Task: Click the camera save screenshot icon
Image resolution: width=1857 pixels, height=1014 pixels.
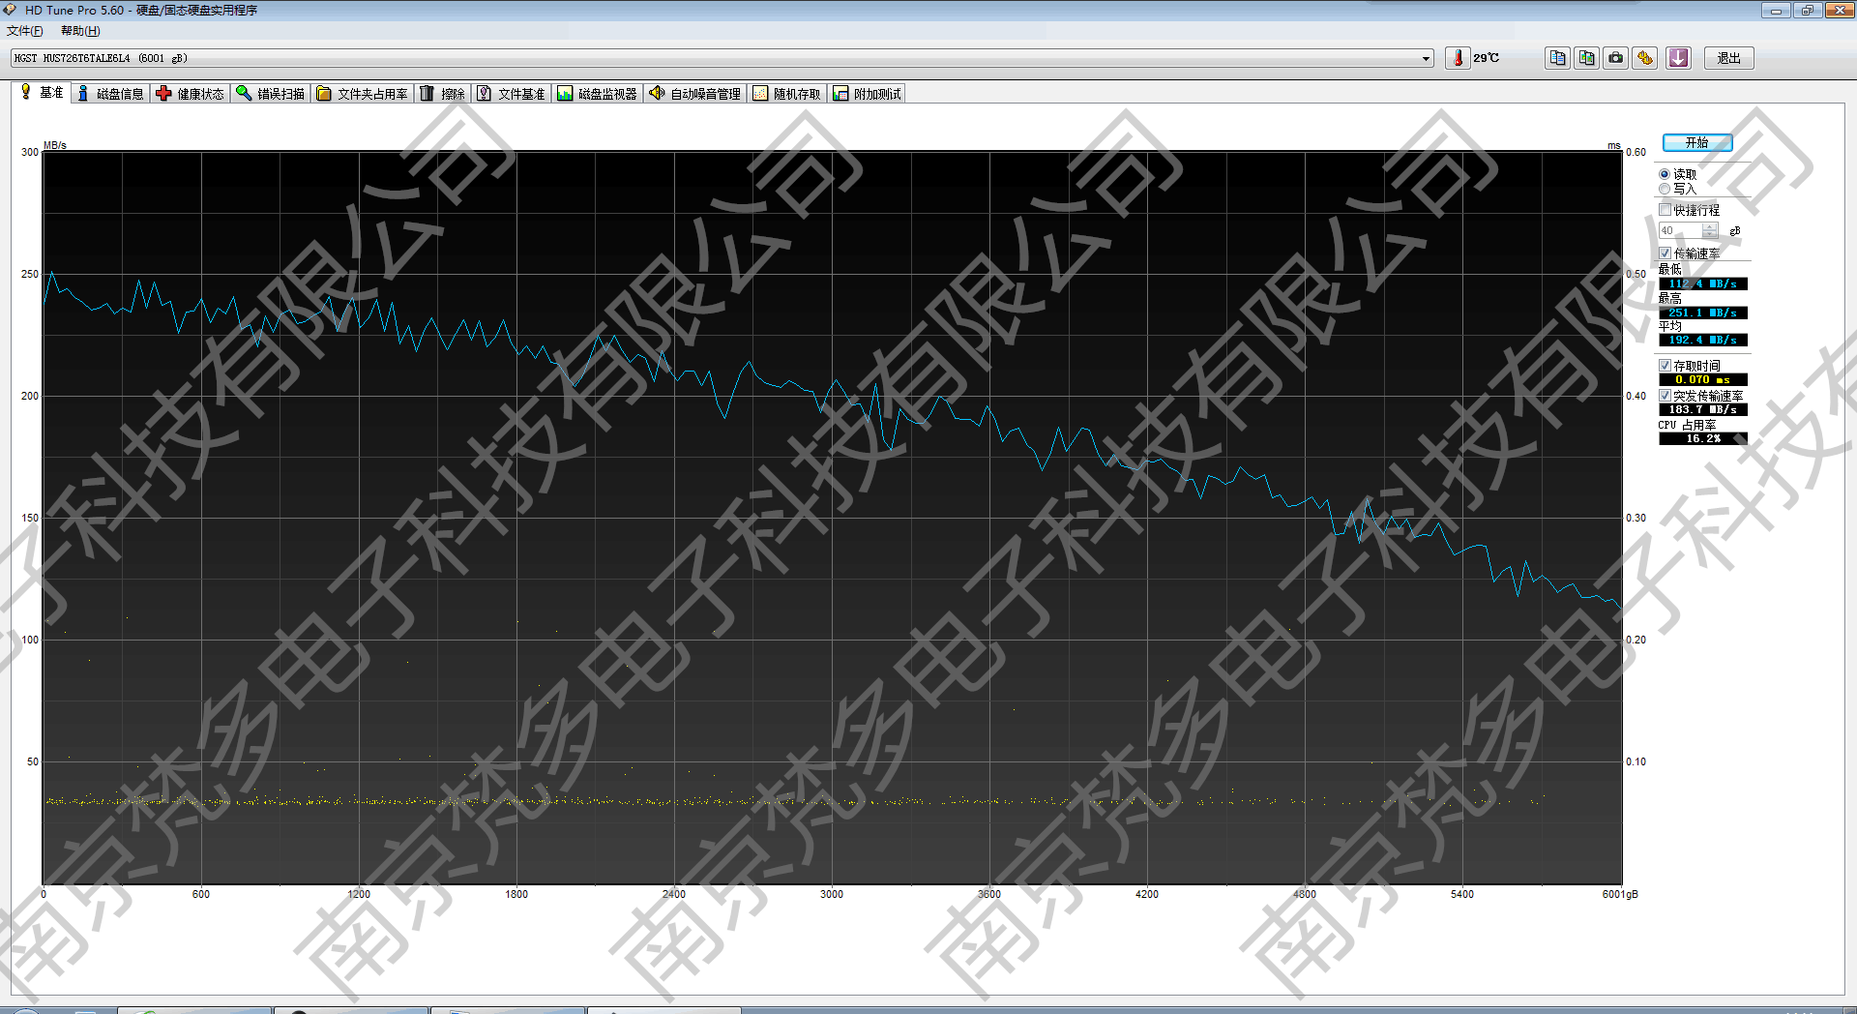Action: tap(1615, 58)
